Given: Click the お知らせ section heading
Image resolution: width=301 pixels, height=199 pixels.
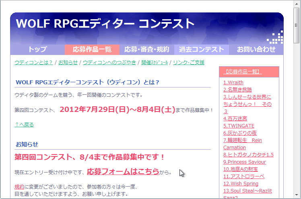Looking at the screenshot, I should 27,144.
